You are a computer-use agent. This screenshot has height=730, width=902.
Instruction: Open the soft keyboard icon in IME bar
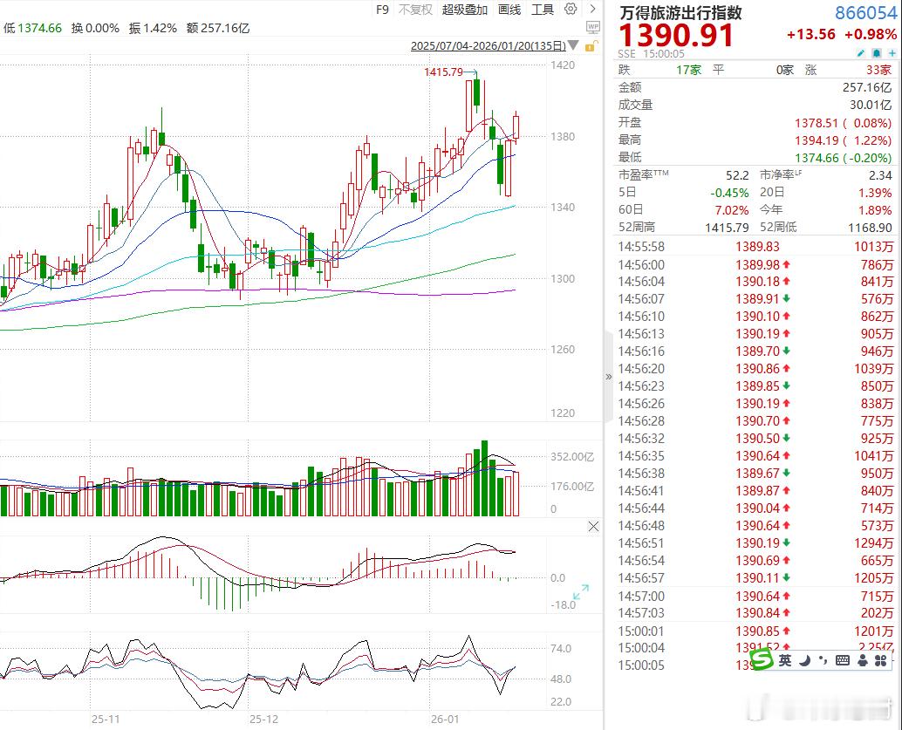843,660
